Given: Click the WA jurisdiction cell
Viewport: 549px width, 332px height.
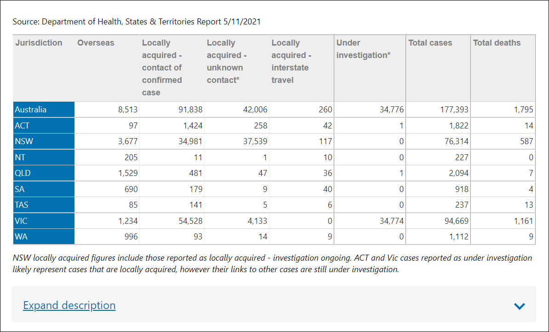Looking at the screenshot, I should click(x=44, y=237).
